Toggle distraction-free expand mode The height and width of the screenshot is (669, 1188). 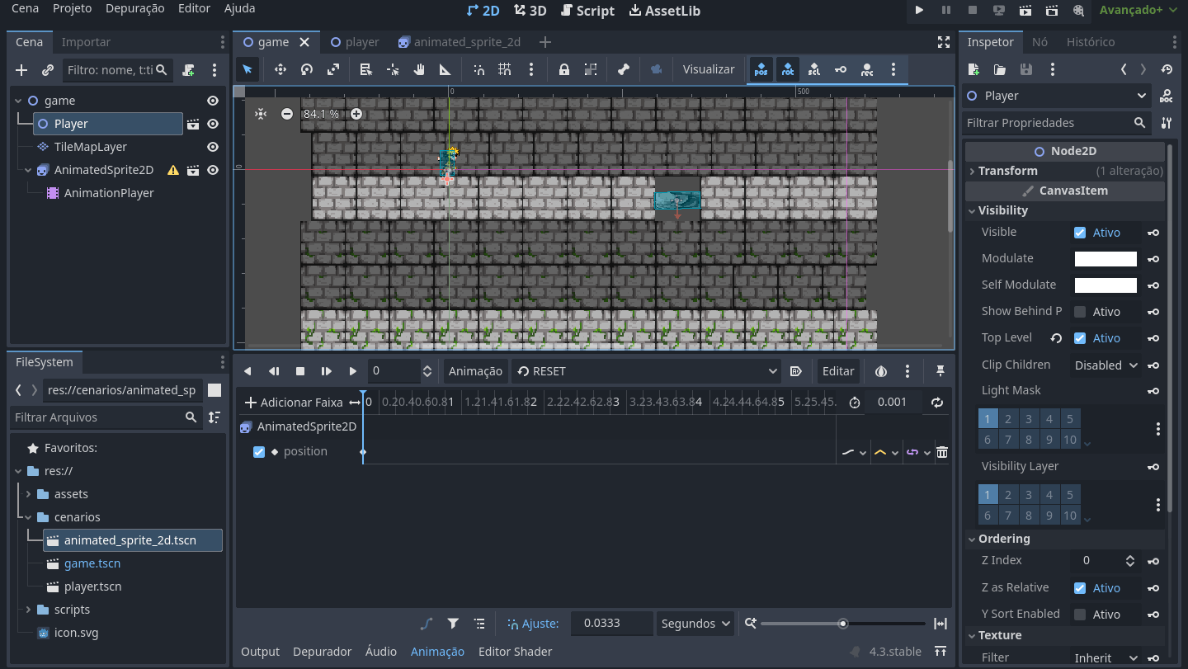pos(944,42)
